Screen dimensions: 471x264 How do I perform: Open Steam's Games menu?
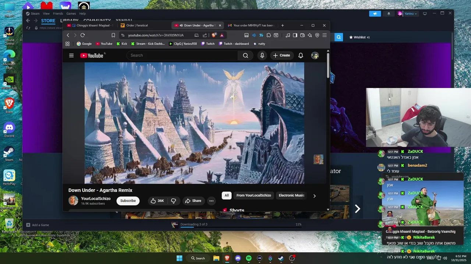point(71,14)
